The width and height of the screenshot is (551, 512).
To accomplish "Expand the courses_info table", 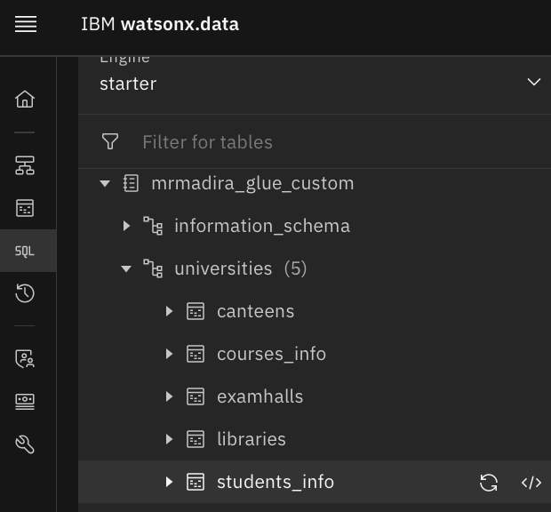I will 169,354.
